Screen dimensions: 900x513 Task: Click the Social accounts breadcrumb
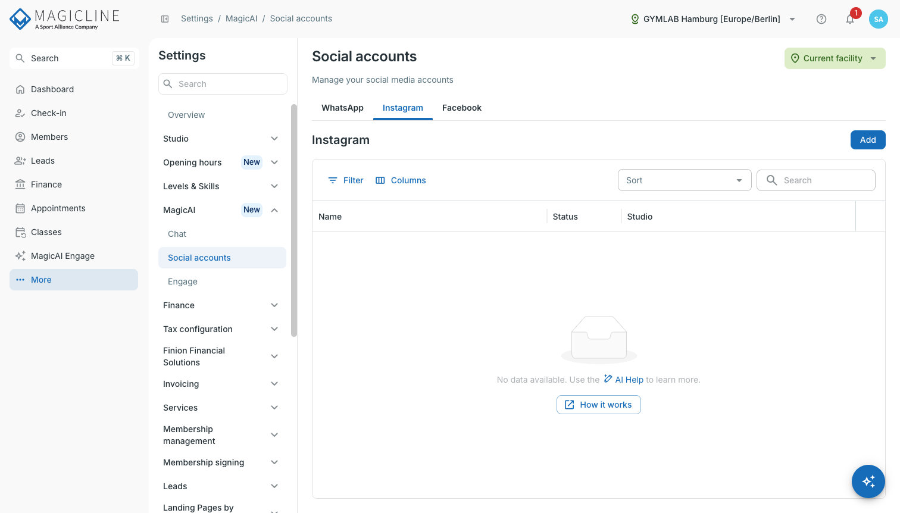(301, 18)
